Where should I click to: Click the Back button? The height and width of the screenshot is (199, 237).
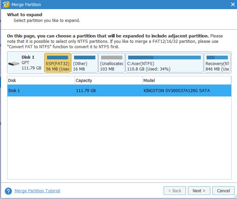pyautogui.click(x=174, y=191)
